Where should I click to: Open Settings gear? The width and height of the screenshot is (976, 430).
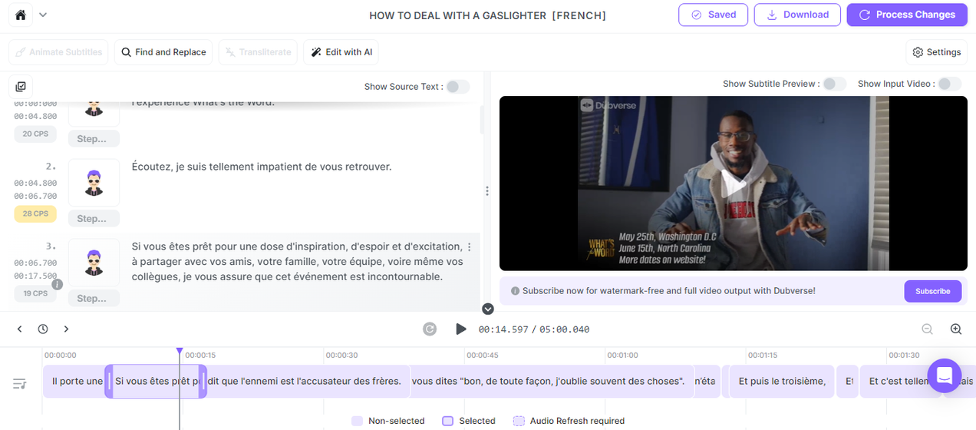[936, 52]
